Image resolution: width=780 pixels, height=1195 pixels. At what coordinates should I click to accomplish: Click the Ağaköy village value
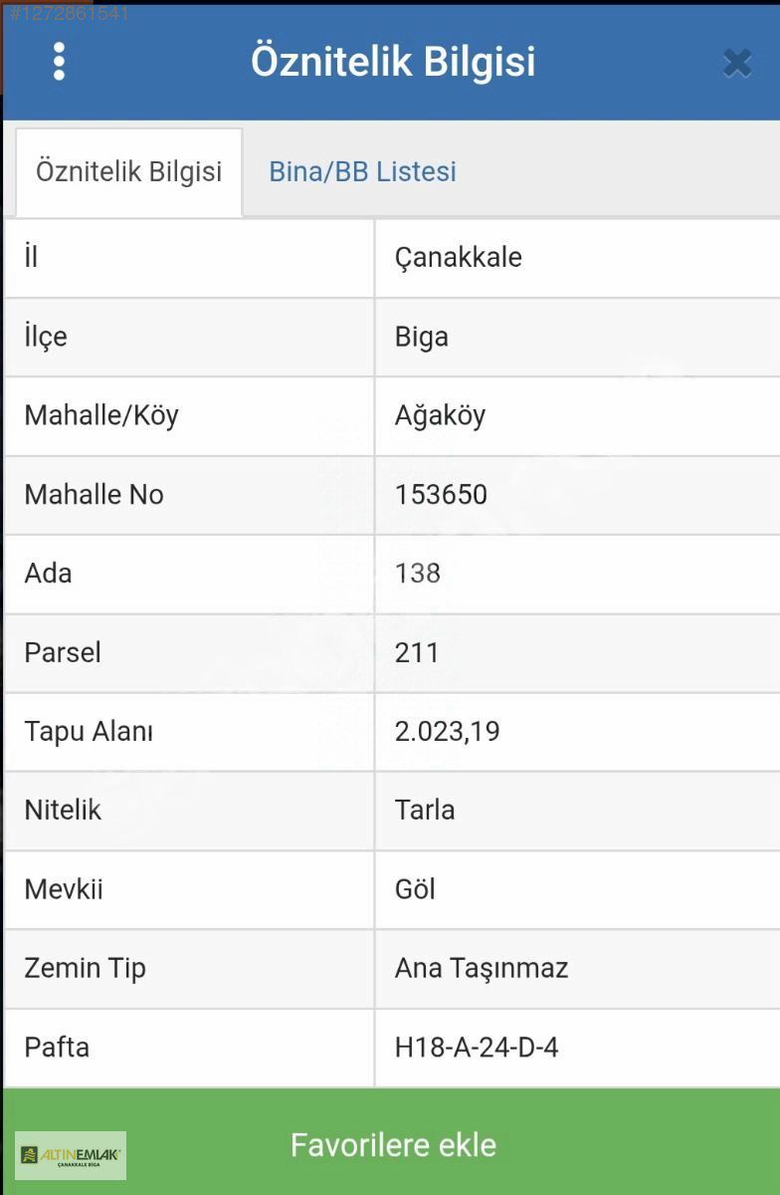pyautogui.click(x=440, y=415)
